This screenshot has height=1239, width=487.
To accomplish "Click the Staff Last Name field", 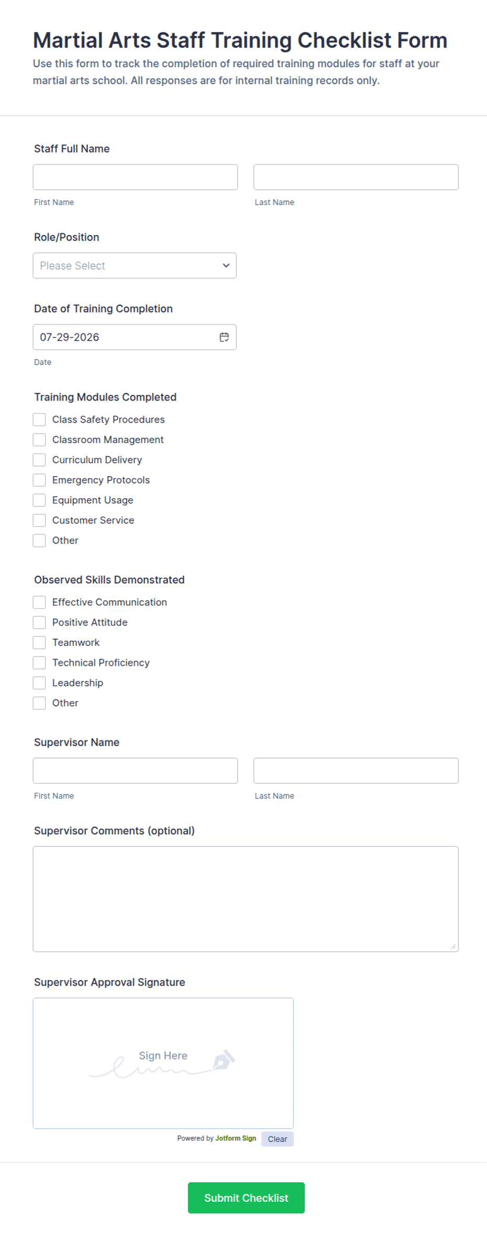I will tap(356, 177).
